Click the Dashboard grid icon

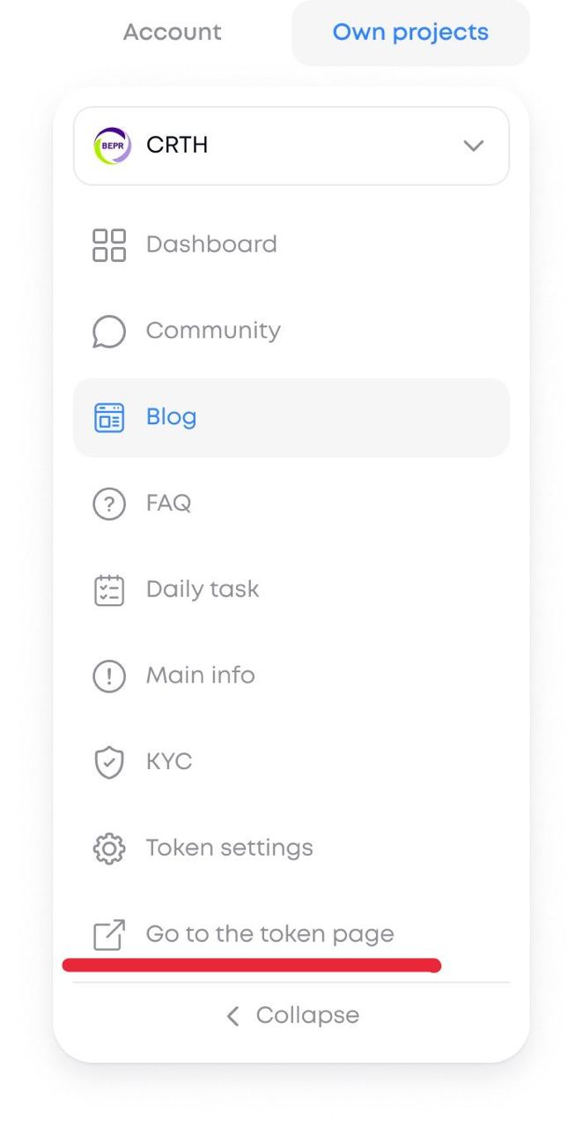pos(109,245)
